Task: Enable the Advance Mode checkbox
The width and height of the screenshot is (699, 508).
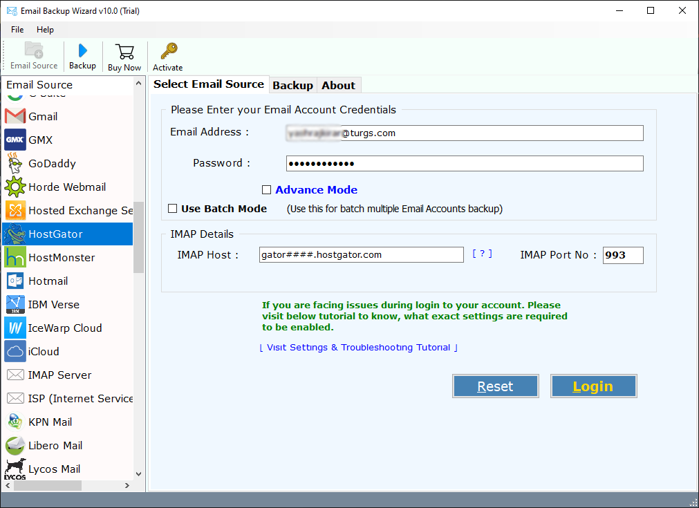Action: pyautogui.click(x=267, y=190)
